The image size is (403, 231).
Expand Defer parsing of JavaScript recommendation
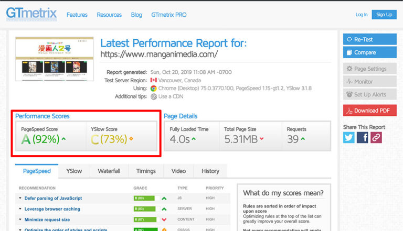[20, 198]
